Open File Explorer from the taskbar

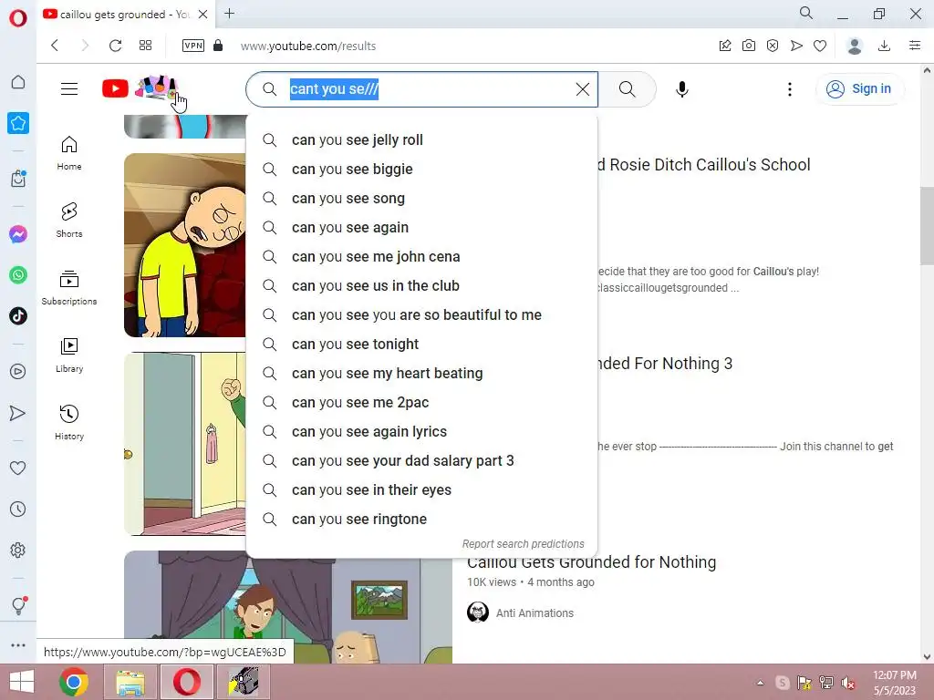coord(130,682)
